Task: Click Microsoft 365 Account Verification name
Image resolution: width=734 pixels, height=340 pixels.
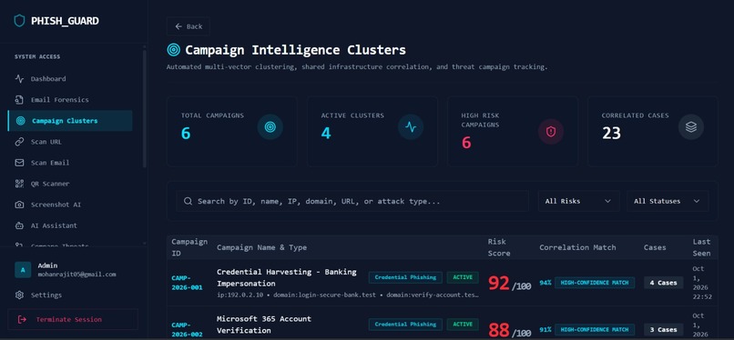Action: pyautogui.click(x=264, y=325)
